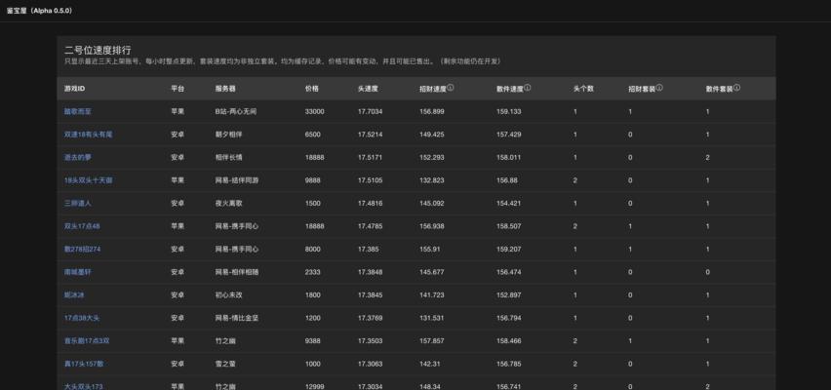Click the 服务器 column header
Image resolution: width=831 pixels, height=390 pixels.
click(225, 89)
